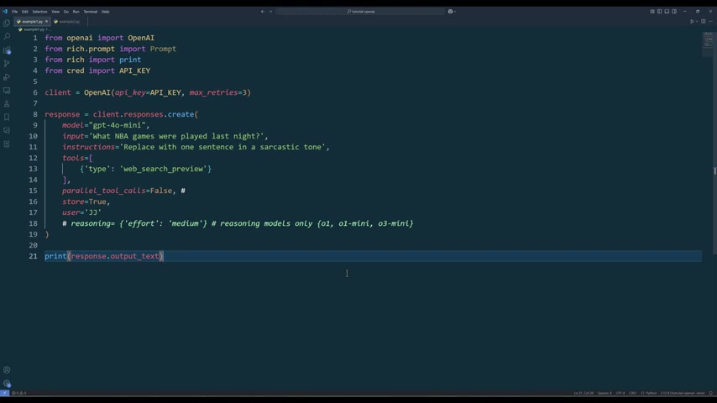Open the View menu
Image resolution: width=717 pixels, height=403 pixels.
(55, 12)
